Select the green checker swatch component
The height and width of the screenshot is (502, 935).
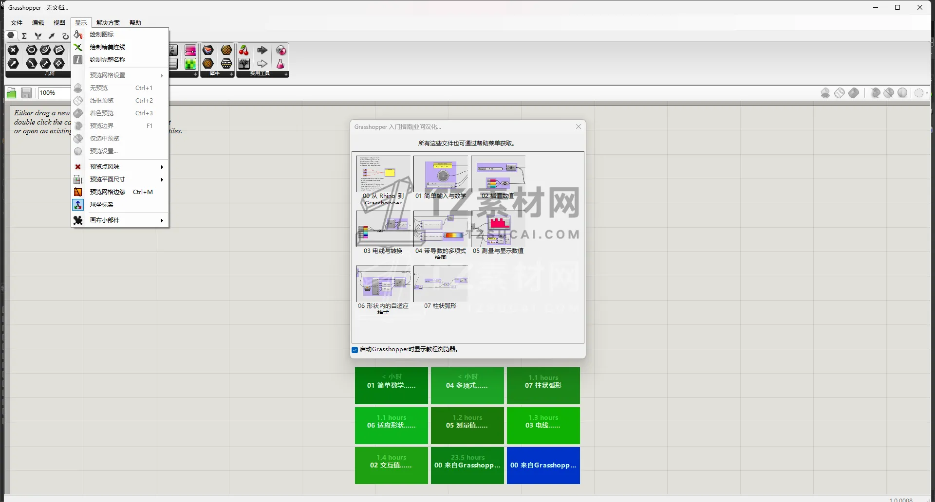click(190, 64)
